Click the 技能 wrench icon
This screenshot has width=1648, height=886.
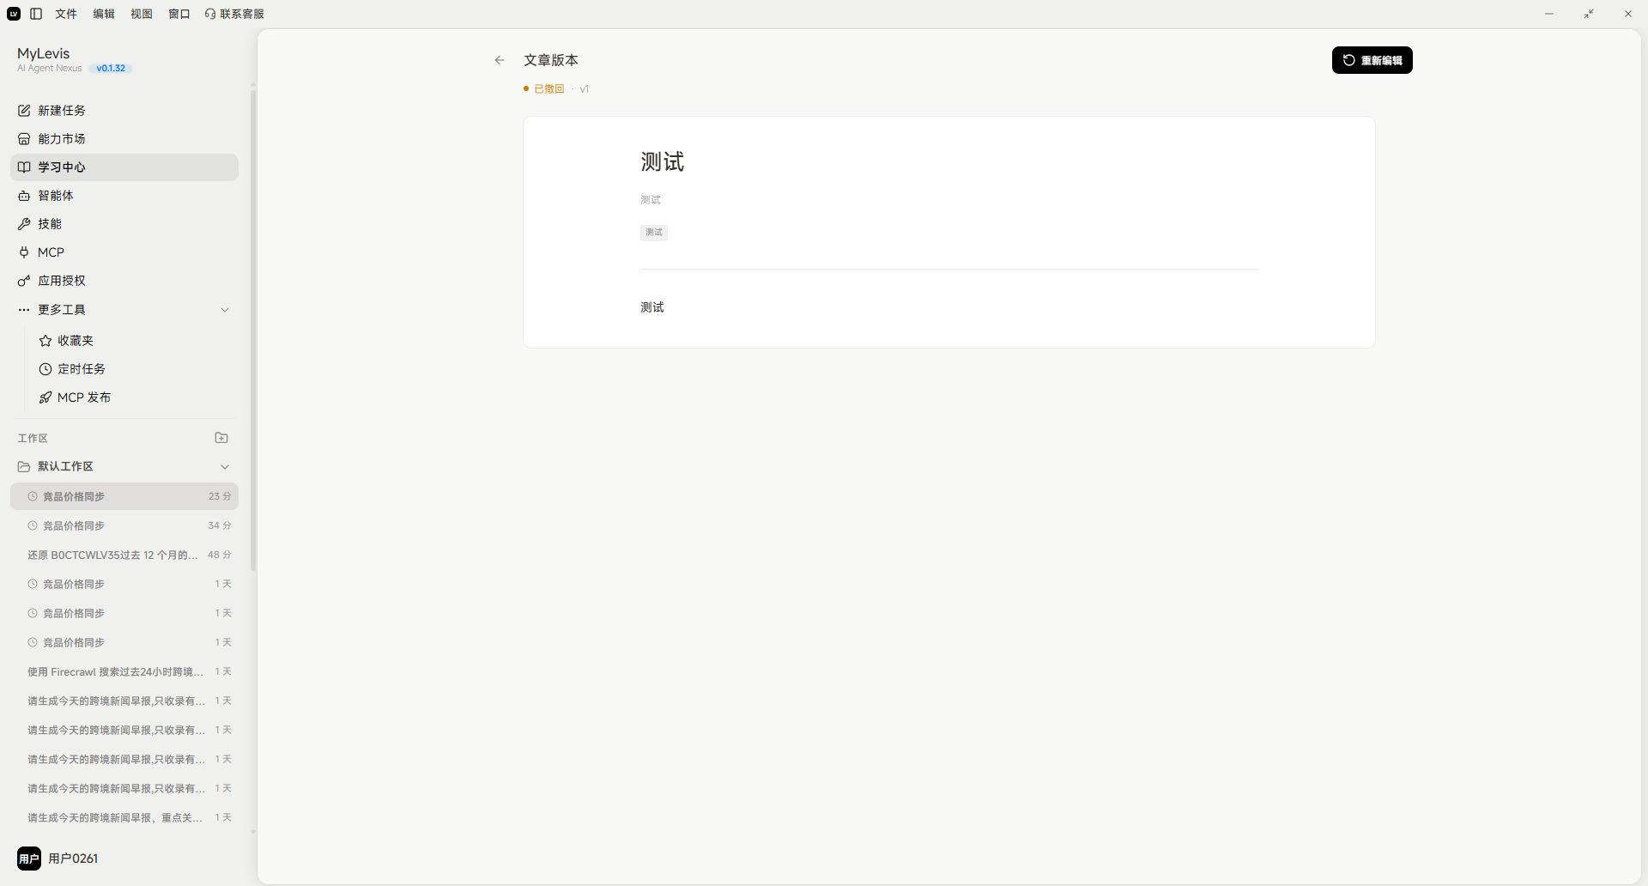(x=24, y=224)
